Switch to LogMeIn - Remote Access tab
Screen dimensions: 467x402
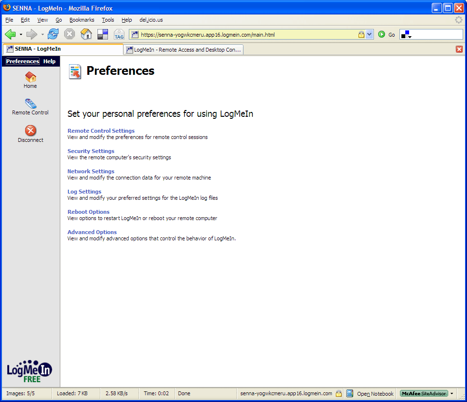(183, 50)
